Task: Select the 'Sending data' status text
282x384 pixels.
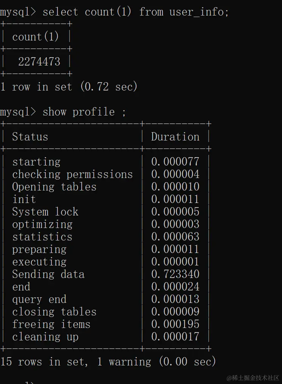Action: (x=48, y=274)
